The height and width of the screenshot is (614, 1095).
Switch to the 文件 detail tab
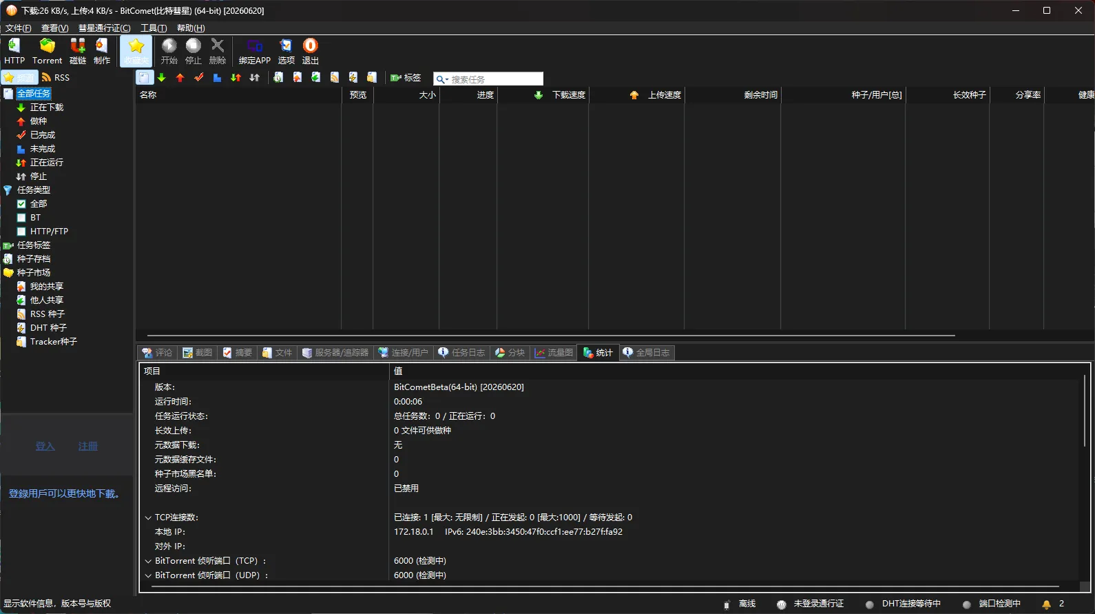pos(277,353)
